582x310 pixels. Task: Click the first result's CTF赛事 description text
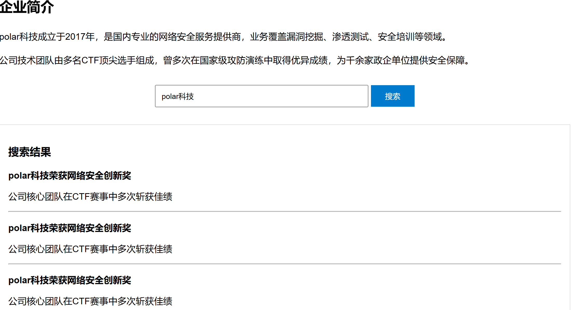[x=90, y=197]
